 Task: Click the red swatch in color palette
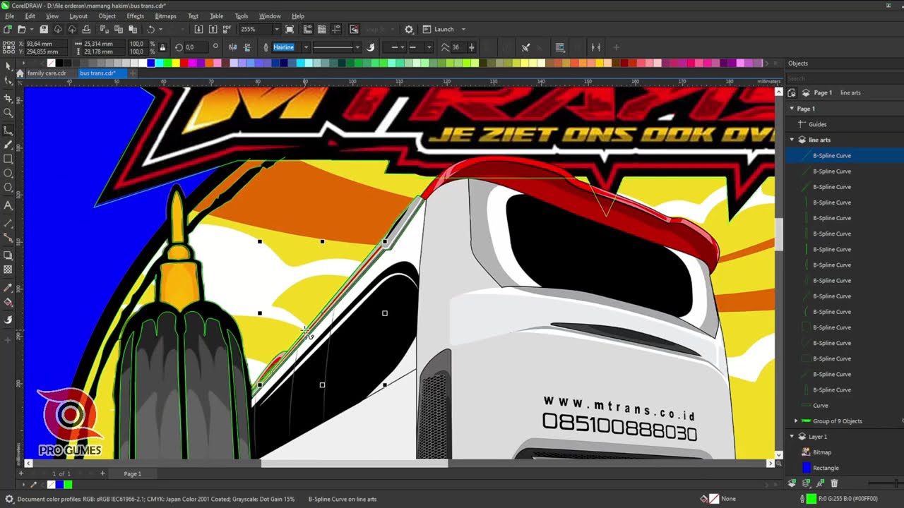184,63
